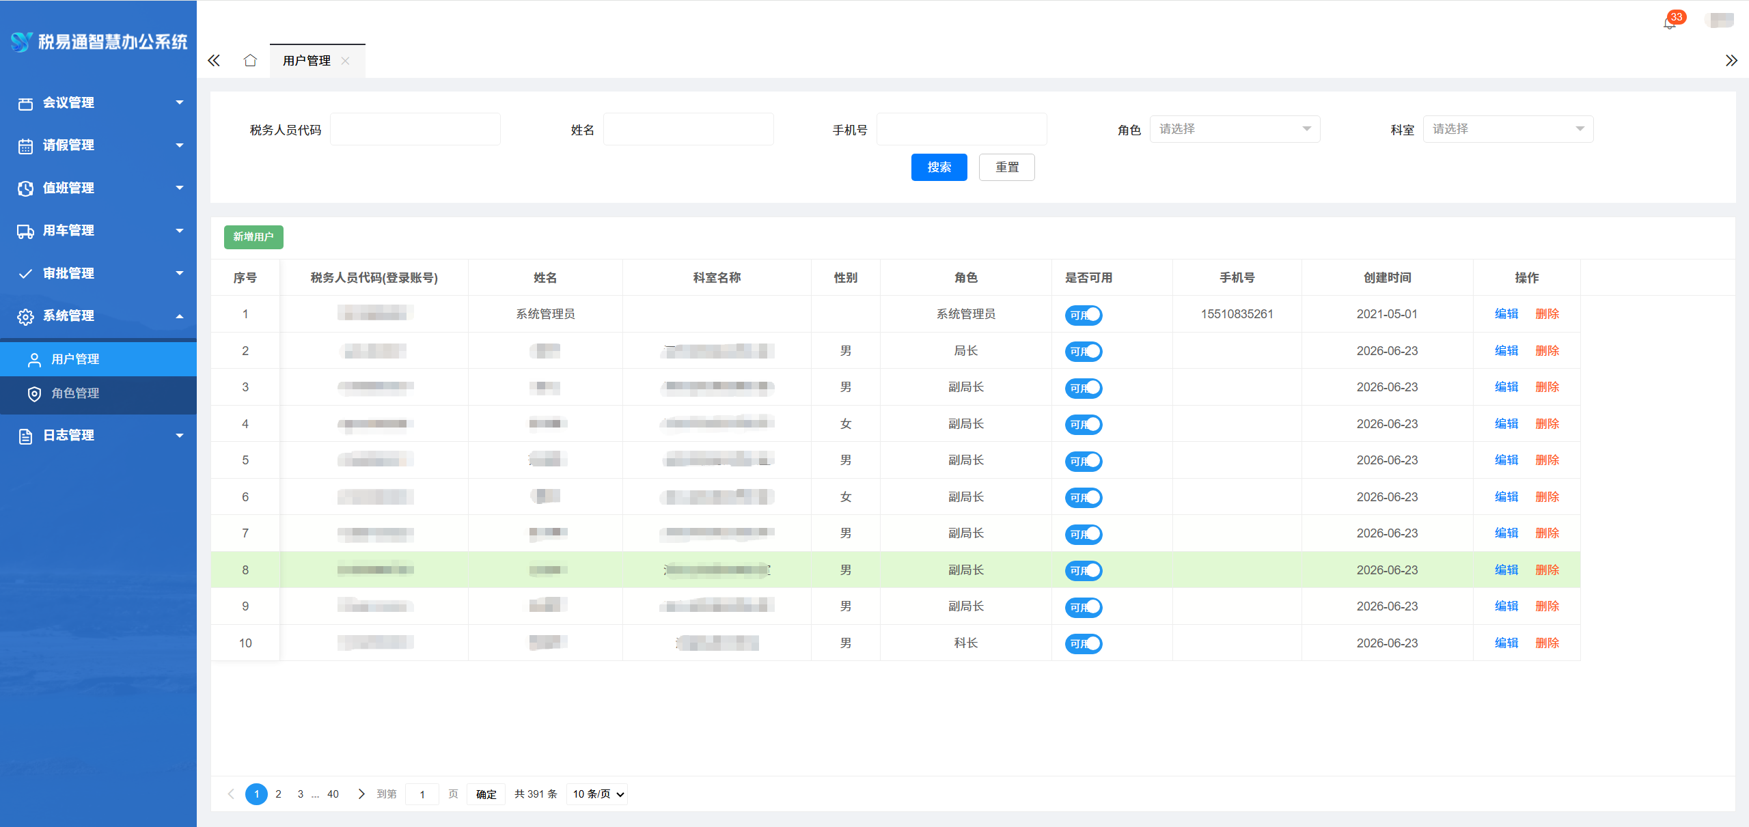The image size is (1749, 827).
Task: Toggle availability switch for row 7
Action: click(x=1084, y=534)
